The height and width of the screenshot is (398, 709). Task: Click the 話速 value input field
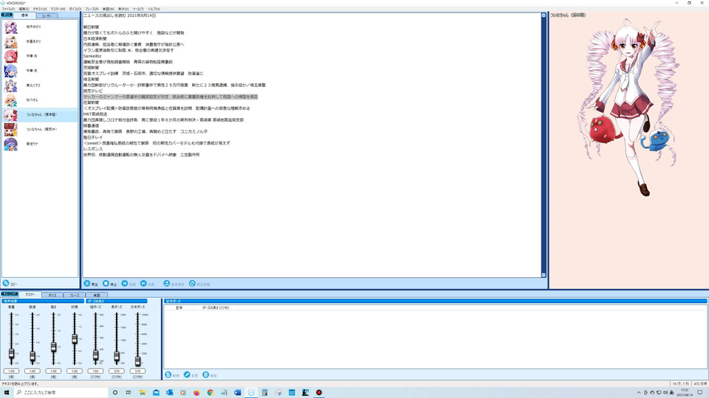click(32, 371)
